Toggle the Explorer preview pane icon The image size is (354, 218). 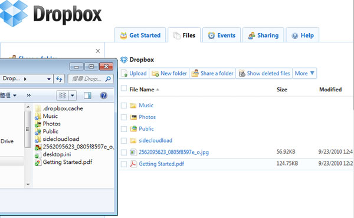coord(87,95)
